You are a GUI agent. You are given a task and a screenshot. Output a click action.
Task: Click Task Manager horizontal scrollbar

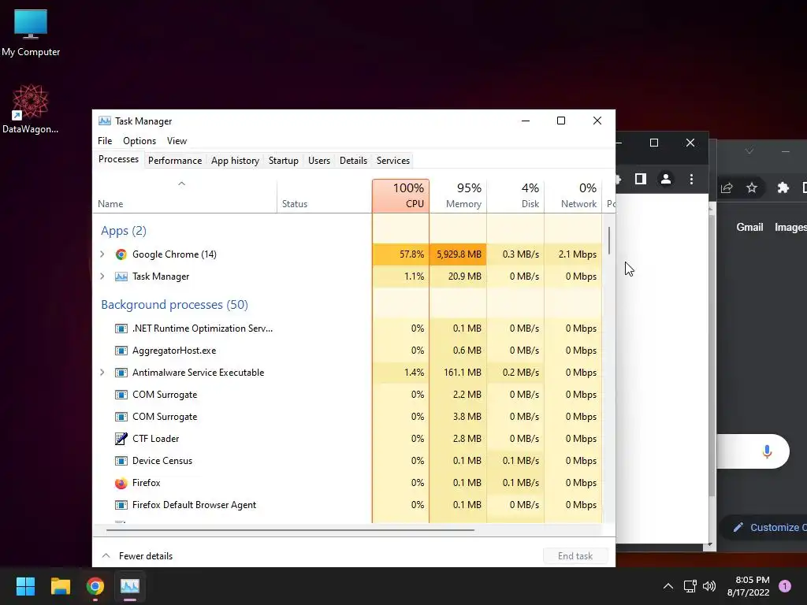[290, 530]
